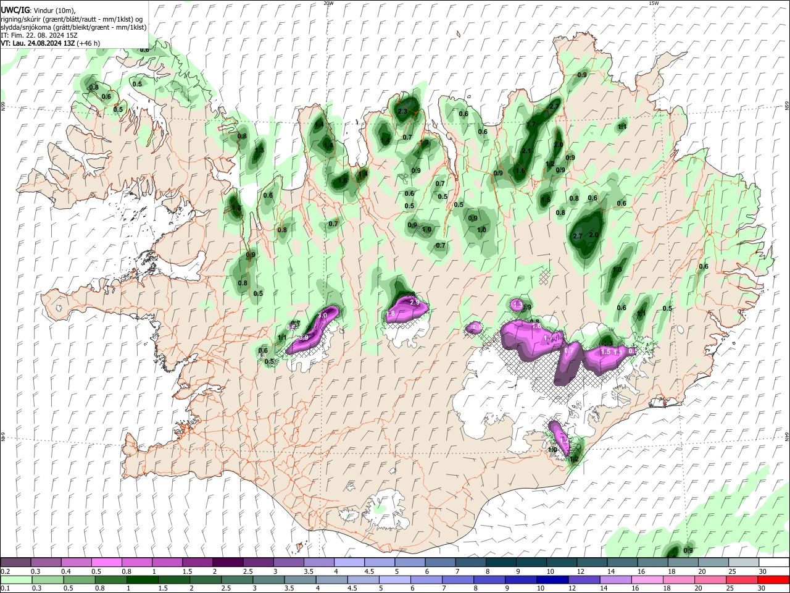Screen dimensions: 790x593
Task: Click the 25 red-pink swatch on rain scale
Action: tap(741, 579)
